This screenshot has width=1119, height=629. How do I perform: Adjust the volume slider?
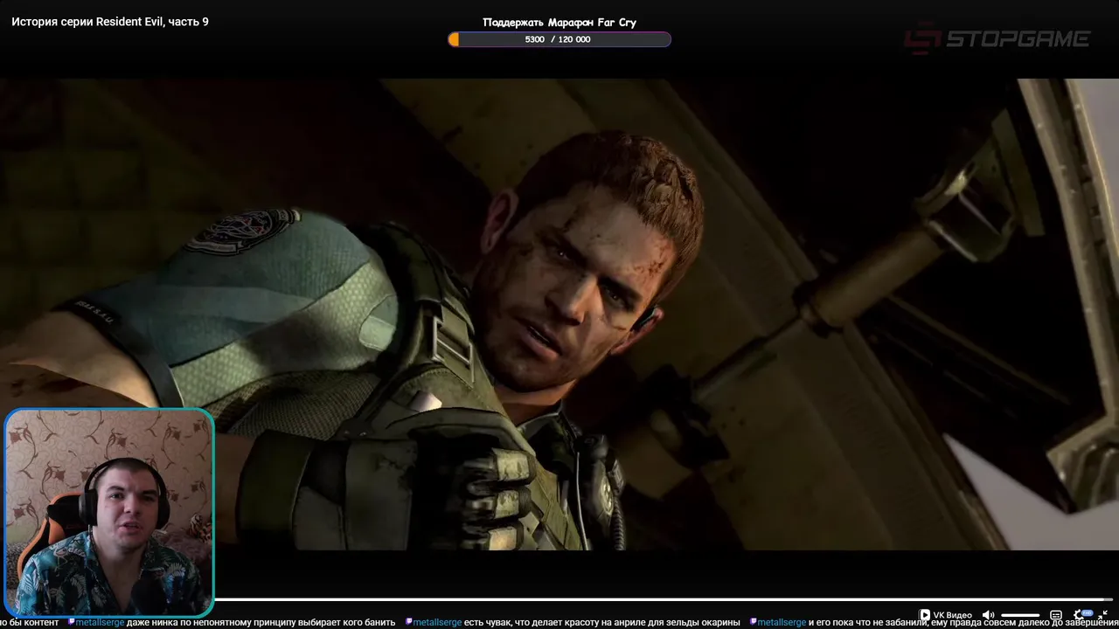click(1020, 615)
